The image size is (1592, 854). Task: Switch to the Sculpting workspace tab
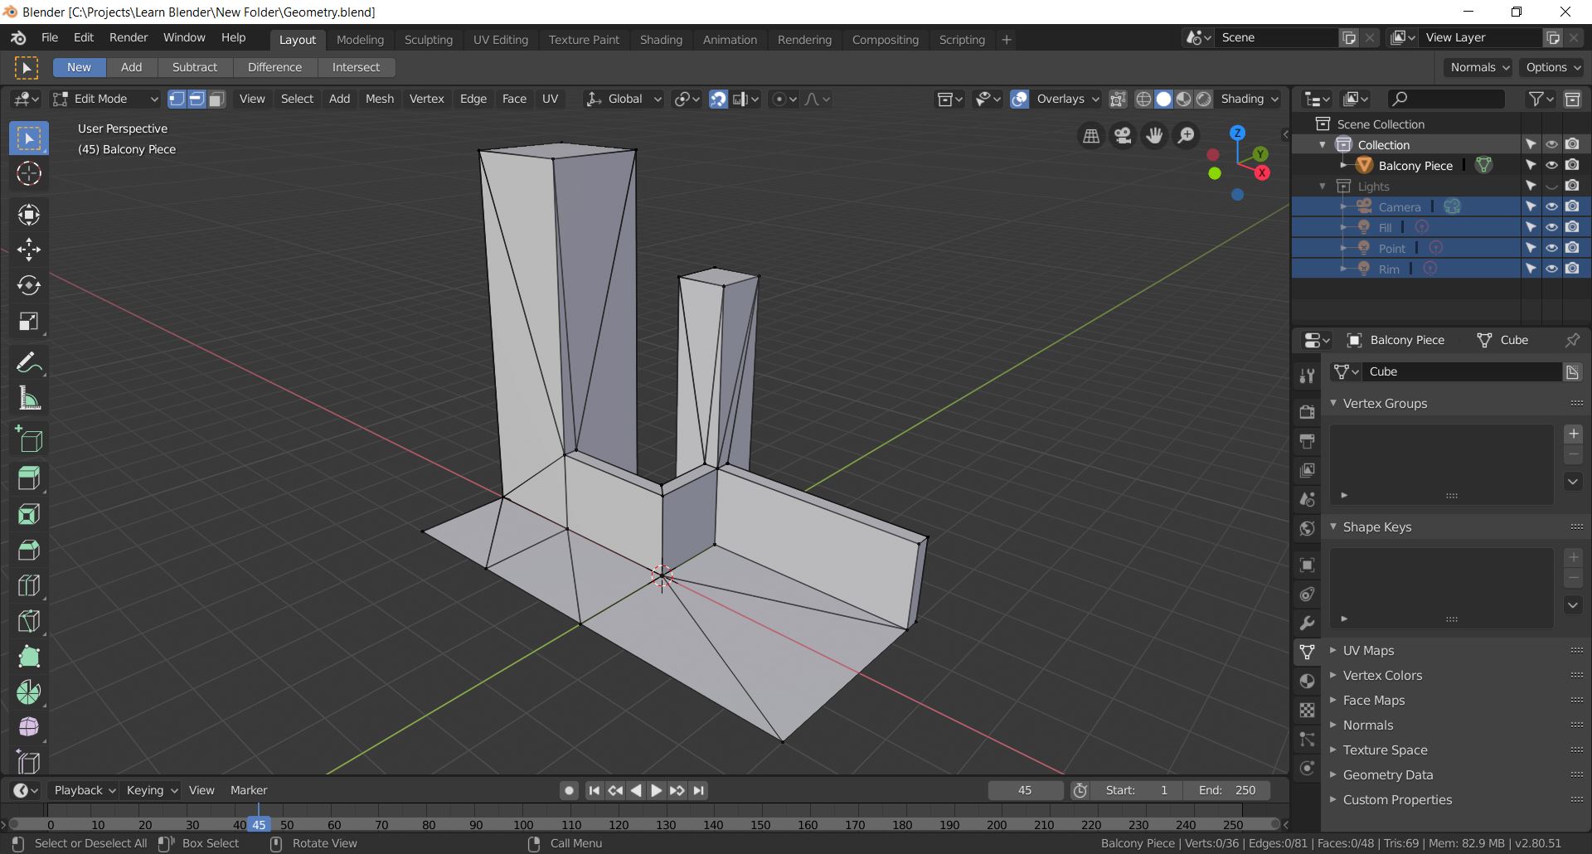(x=428, y=40)
